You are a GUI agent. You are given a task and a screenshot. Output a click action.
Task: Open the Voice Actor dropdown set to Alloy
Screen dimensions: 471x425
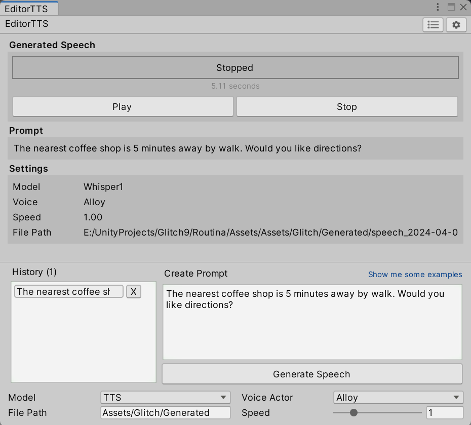coord(398,398)
